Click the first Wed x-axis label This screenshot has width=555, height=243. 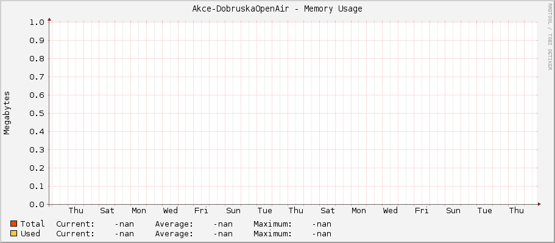click(170, 211)
